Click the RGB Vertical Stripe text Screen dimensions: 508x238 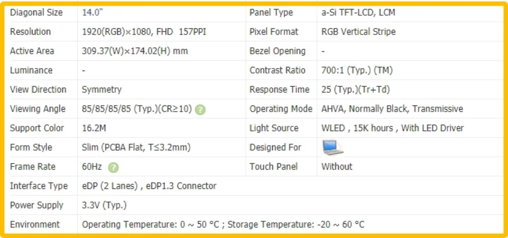[x=358, y=32]
